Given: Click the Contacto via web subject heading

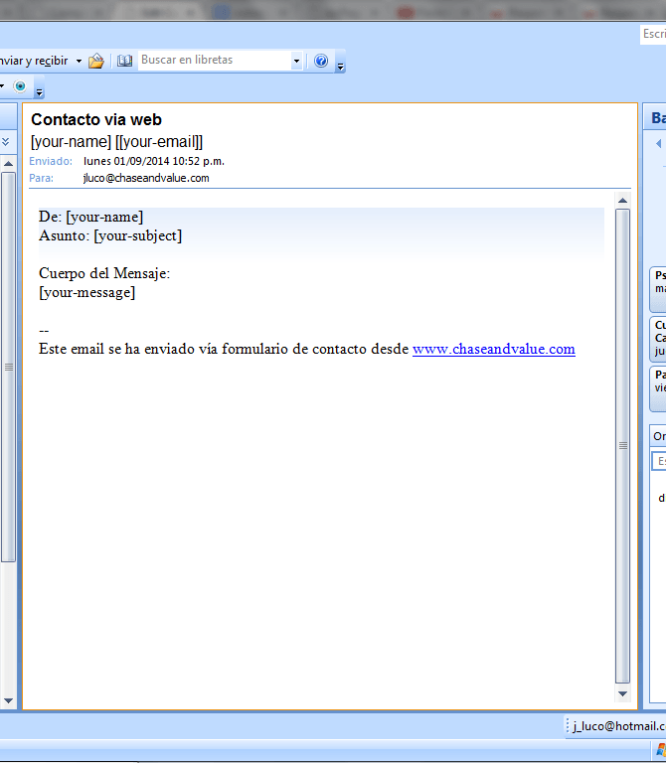Looking at the screenshot, I should point(95,119).
